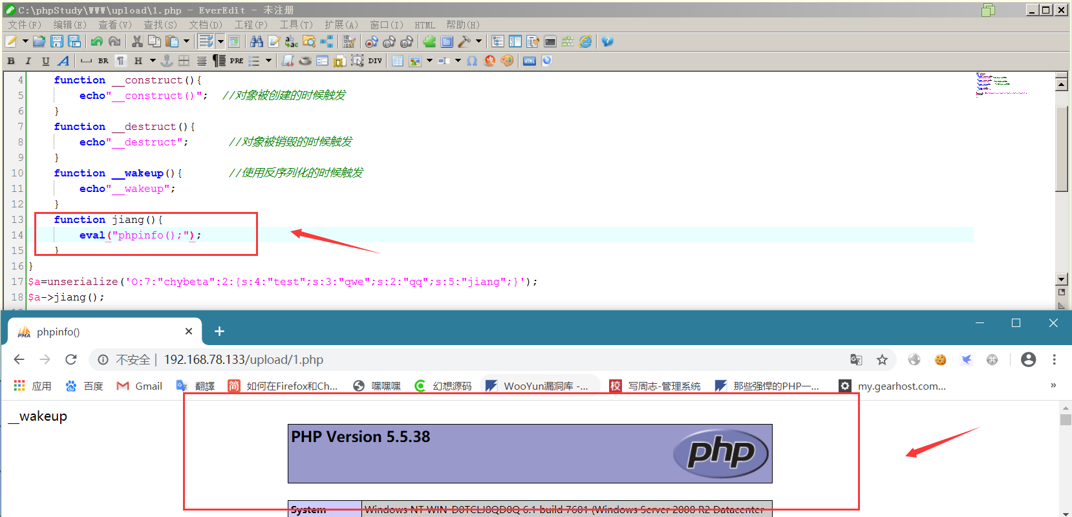Screen dimensions: 1072x517
Task: Click the editor vertical scrollbar thumb
Action: click(1061, 149)
